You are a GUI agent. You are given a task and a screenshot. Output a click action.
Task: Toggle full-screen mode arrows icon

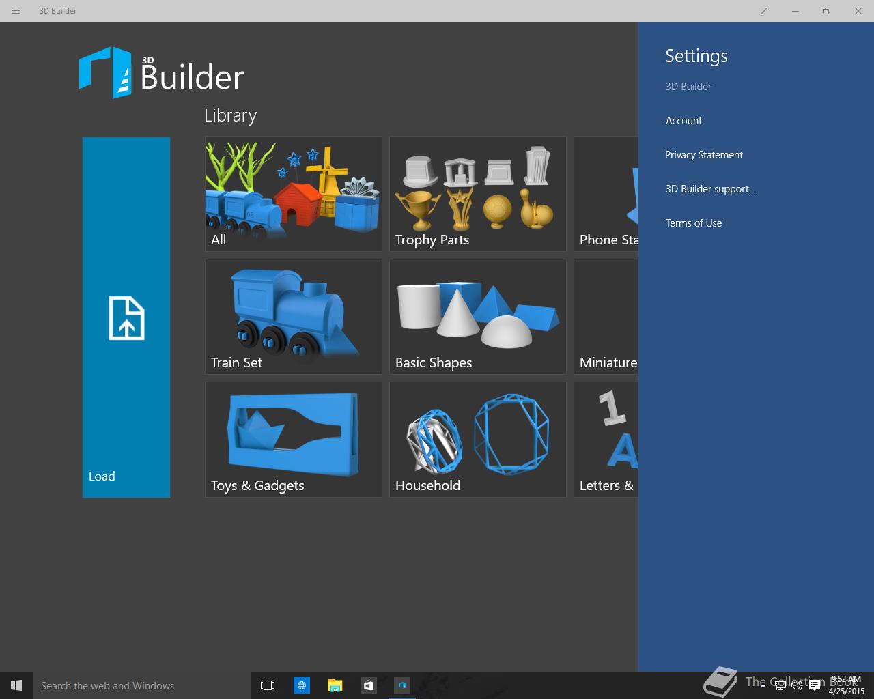click(x=764, y=11)
